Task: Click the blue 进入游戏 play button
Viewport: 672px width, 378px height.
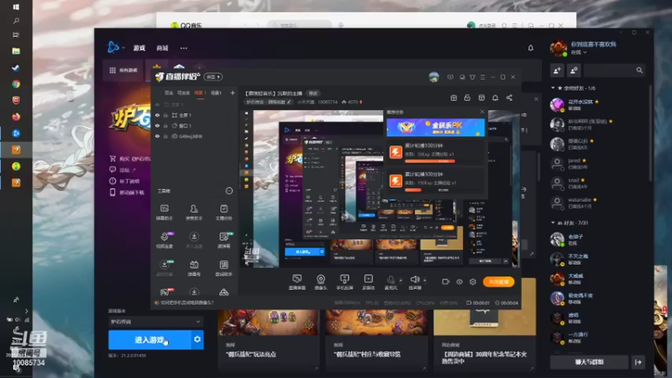Action: click(x=150, y=339)
